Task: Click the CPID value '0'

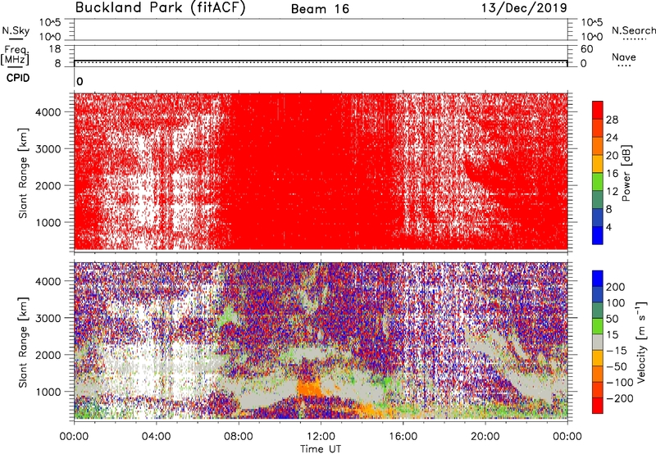Action: [x=80, y=81]
